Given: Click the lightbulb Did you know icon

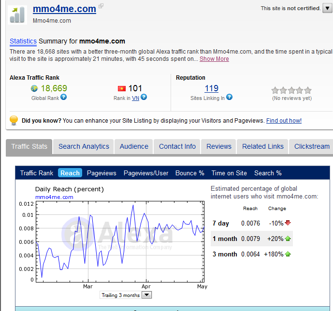Looking at the screenshot, I should (x=14, y=120).
